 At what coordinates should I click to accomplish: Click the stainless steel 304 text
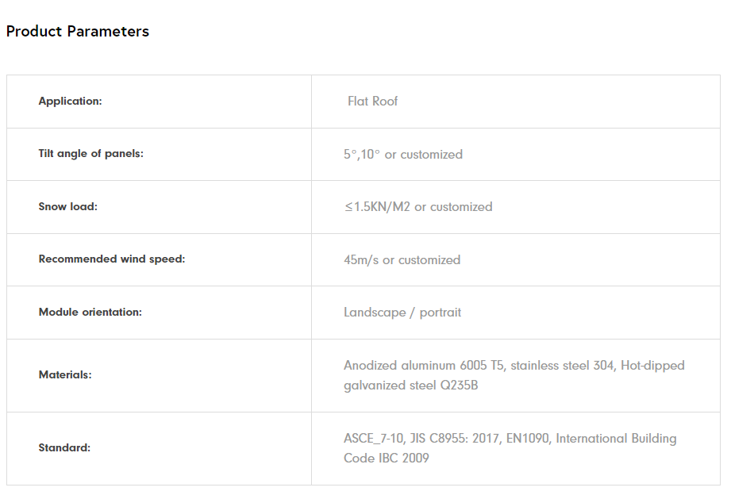pos(561,366)
